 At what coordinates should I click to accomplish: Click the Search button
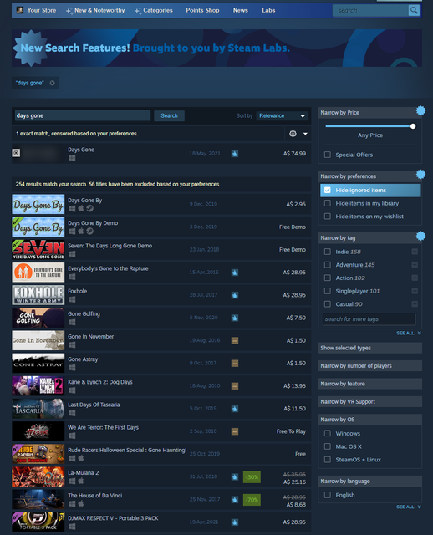[x=169, y=115]
